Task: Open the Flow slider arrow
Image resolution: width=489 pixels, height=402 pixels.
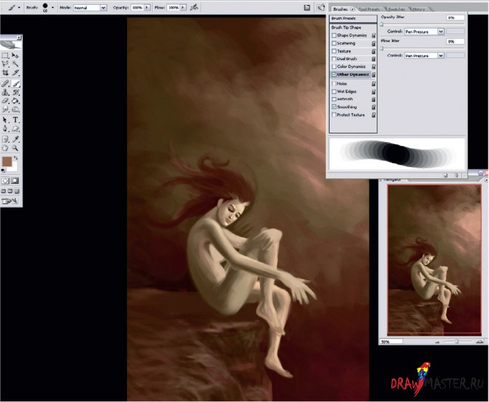Action: pos(183,7)
